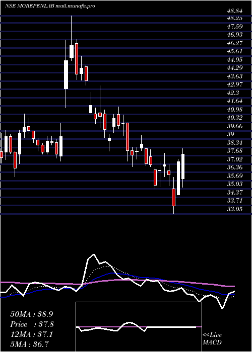Screen dimensions: 252x352
Task: Click the 36.36 price level label
Action: 234,167
